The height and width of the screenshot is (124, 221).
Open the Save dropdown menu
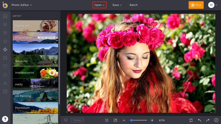(x=117, y=5)
